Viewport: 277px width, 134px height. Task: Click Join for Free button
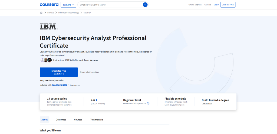click(228, 5)
